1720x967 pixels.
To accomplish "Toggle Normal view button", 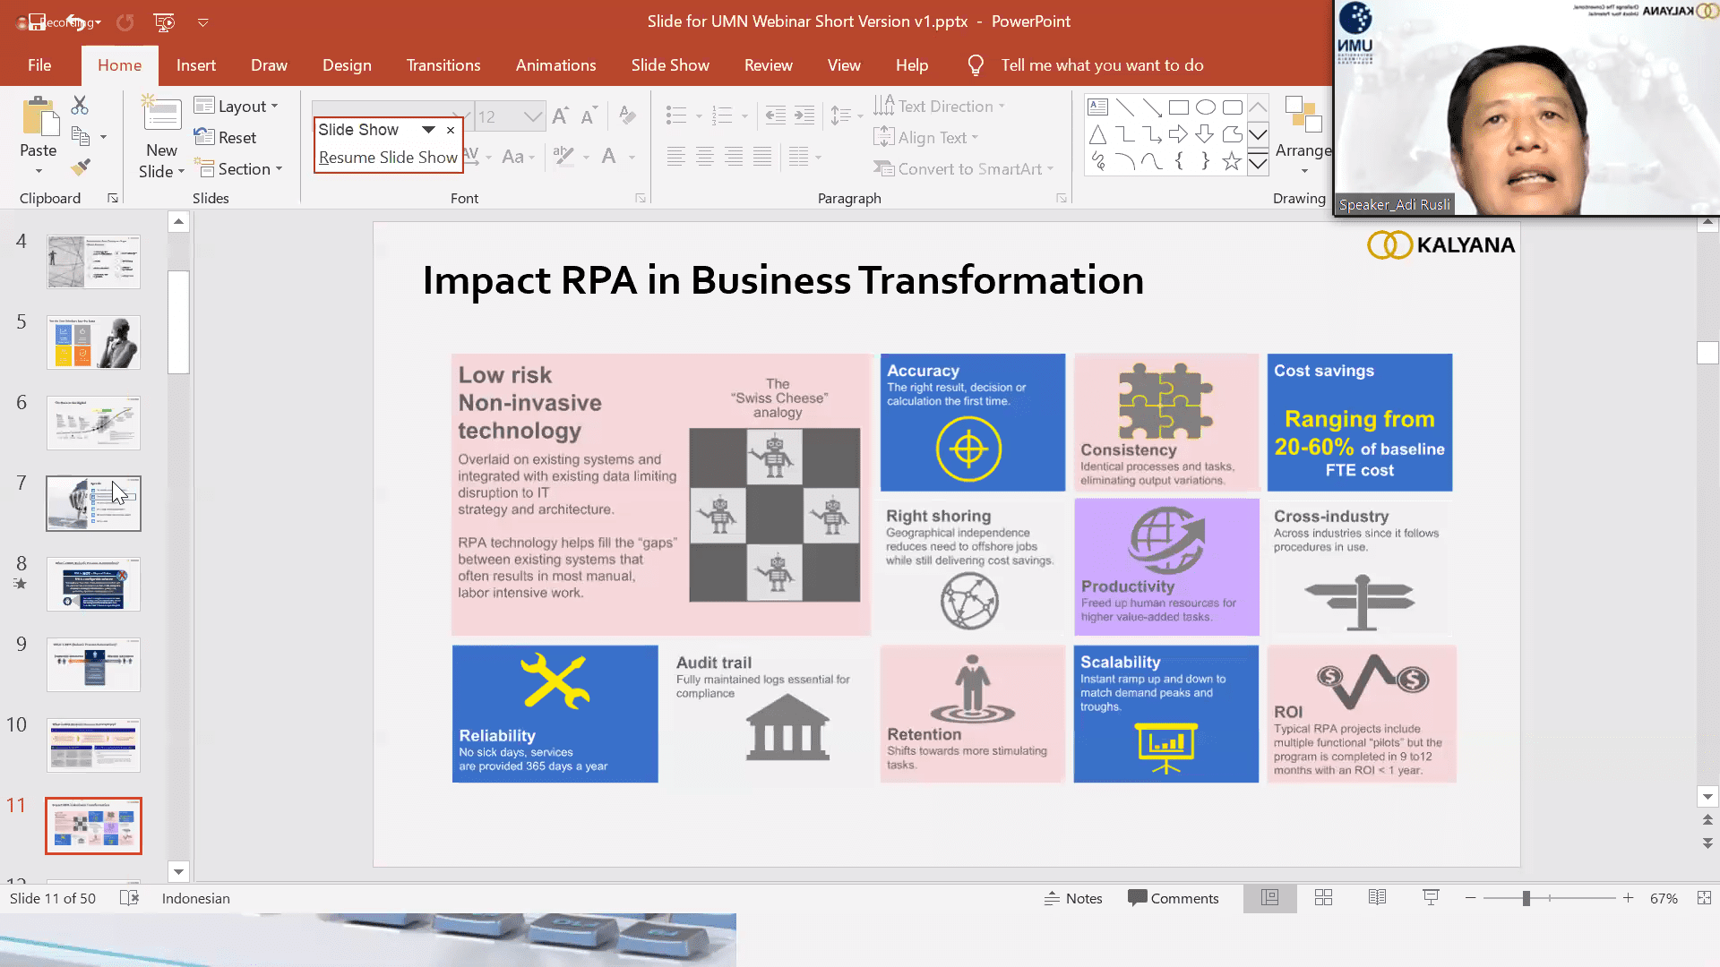I will (1269, 898).
